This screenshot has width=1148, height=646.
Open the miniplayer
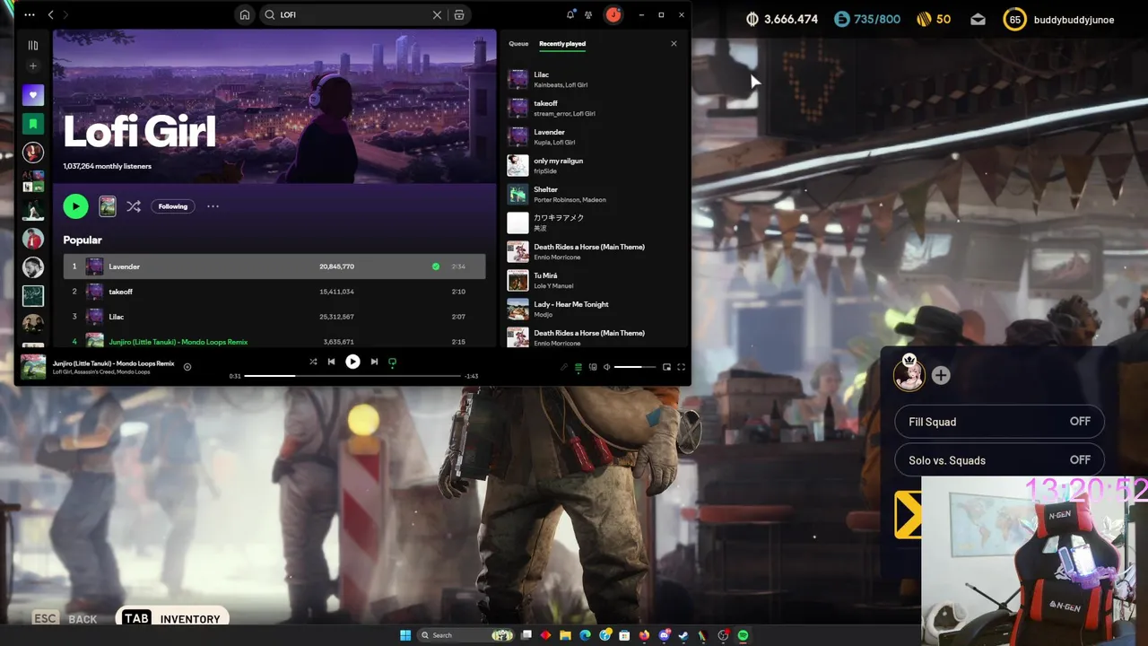point(666,367)
